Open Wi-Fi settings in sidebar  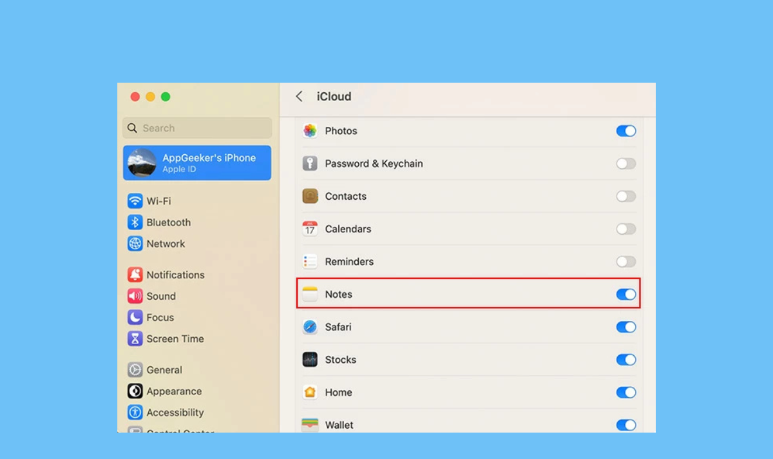pos(158,201)
